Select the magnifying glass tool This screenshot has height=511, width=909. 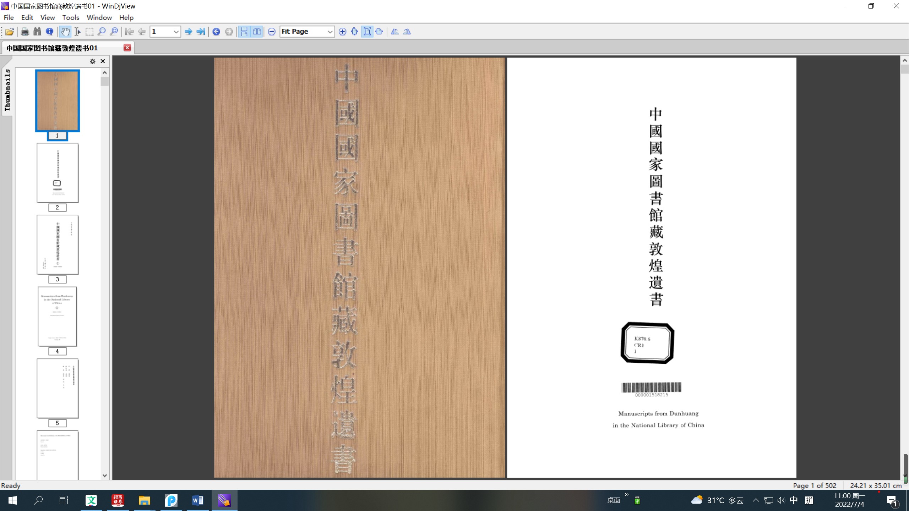pyautogui.click(x=102, y=32)
